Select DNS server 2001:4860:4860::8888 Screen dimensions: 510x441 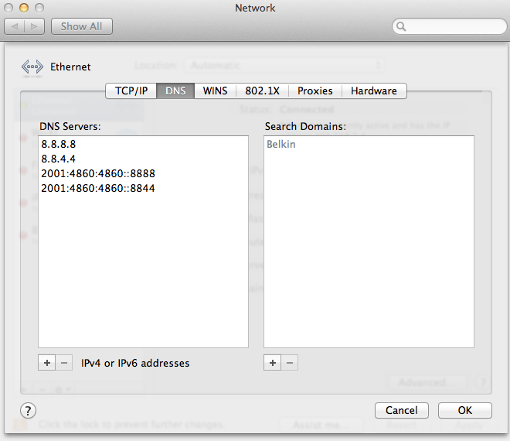143,173
